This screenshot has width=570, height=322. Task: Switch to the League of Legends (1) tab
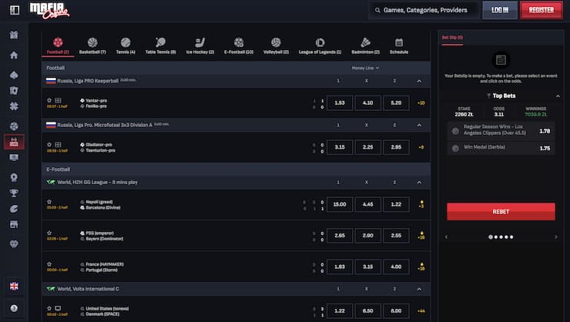pos(320,45)
